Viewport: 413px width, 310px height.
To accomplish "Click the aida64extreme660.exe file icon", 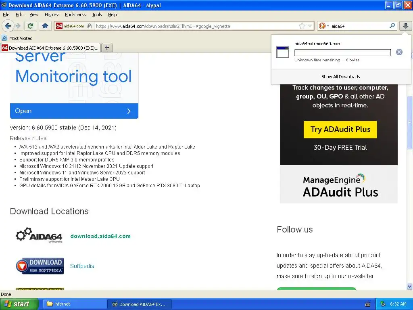I will tap(283, 52).
